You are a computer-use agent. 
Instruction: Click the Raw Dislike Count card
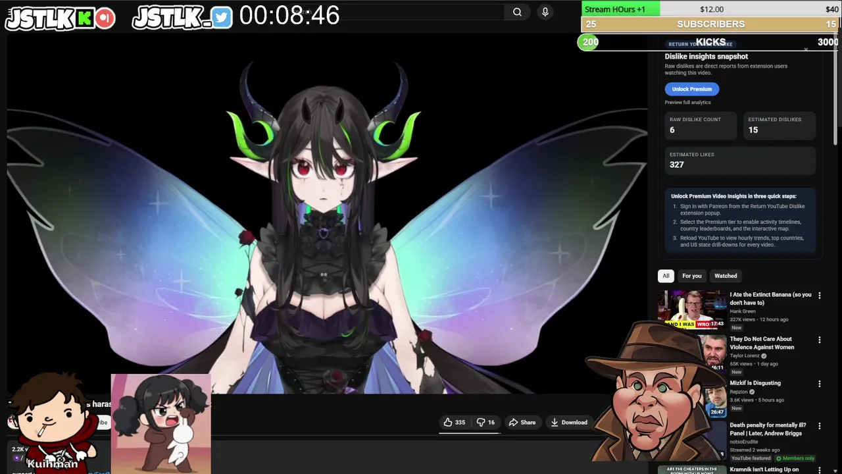[701, 125]
